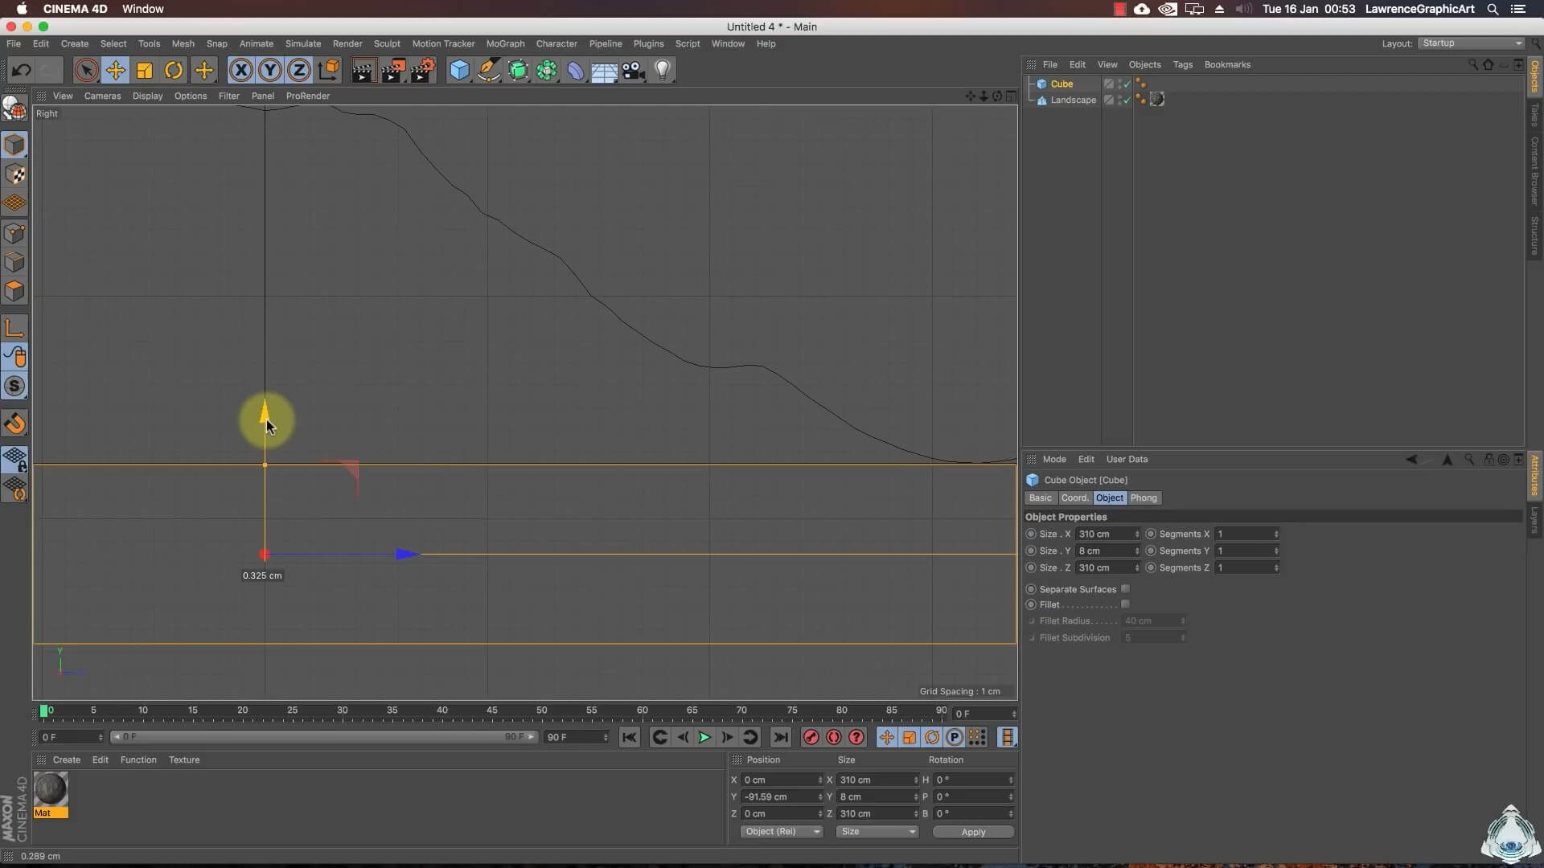
Task: Toggle Cube visibility checkmark in Objects
Action: pyautogui.click(x=1127, y=84)
